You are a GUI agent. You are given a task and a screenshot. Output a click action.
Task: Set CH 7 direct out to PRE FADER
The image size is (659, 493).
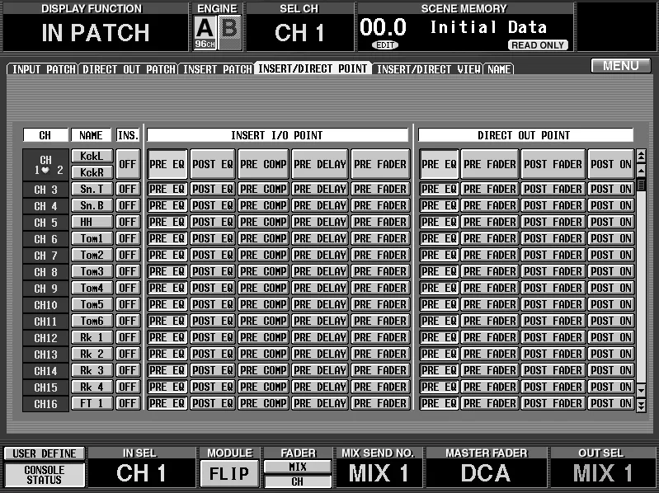point(490,255)
